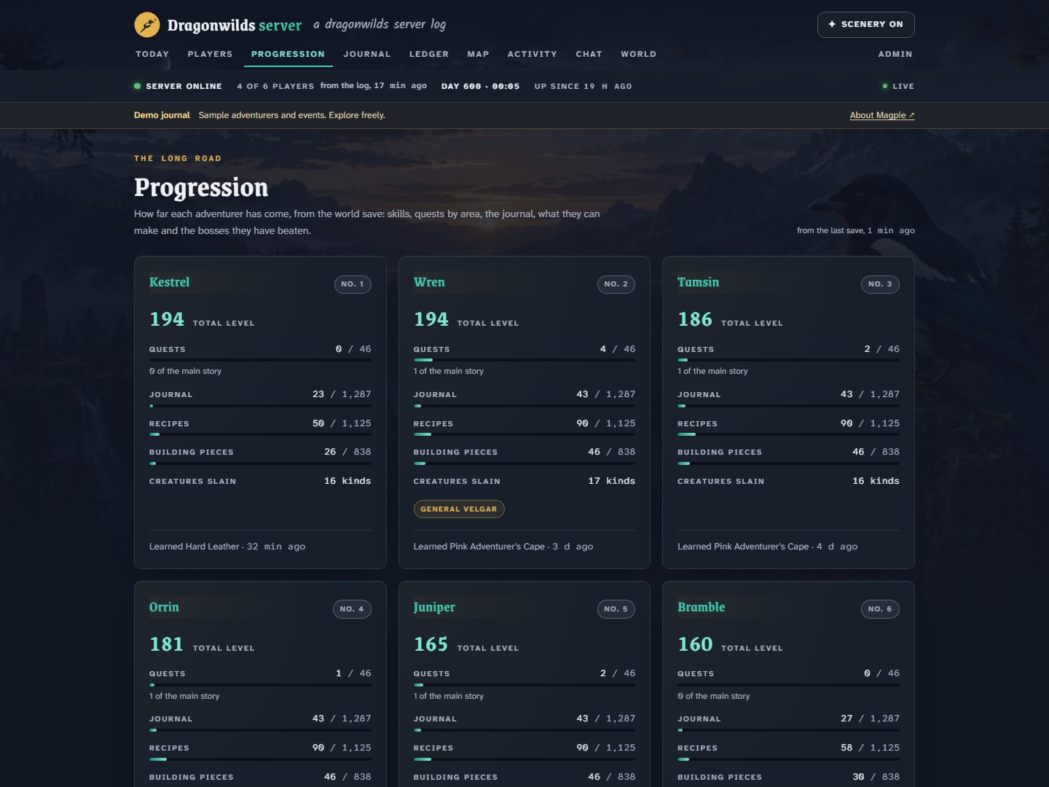Open the Today tab
1049x787 pixels.
coord(152,54)
